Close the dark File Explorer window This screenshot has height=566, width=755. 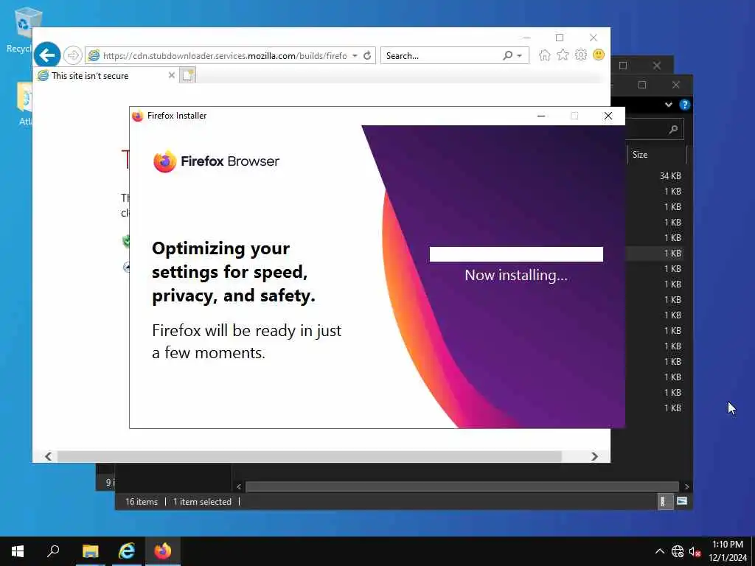point(676,85)
